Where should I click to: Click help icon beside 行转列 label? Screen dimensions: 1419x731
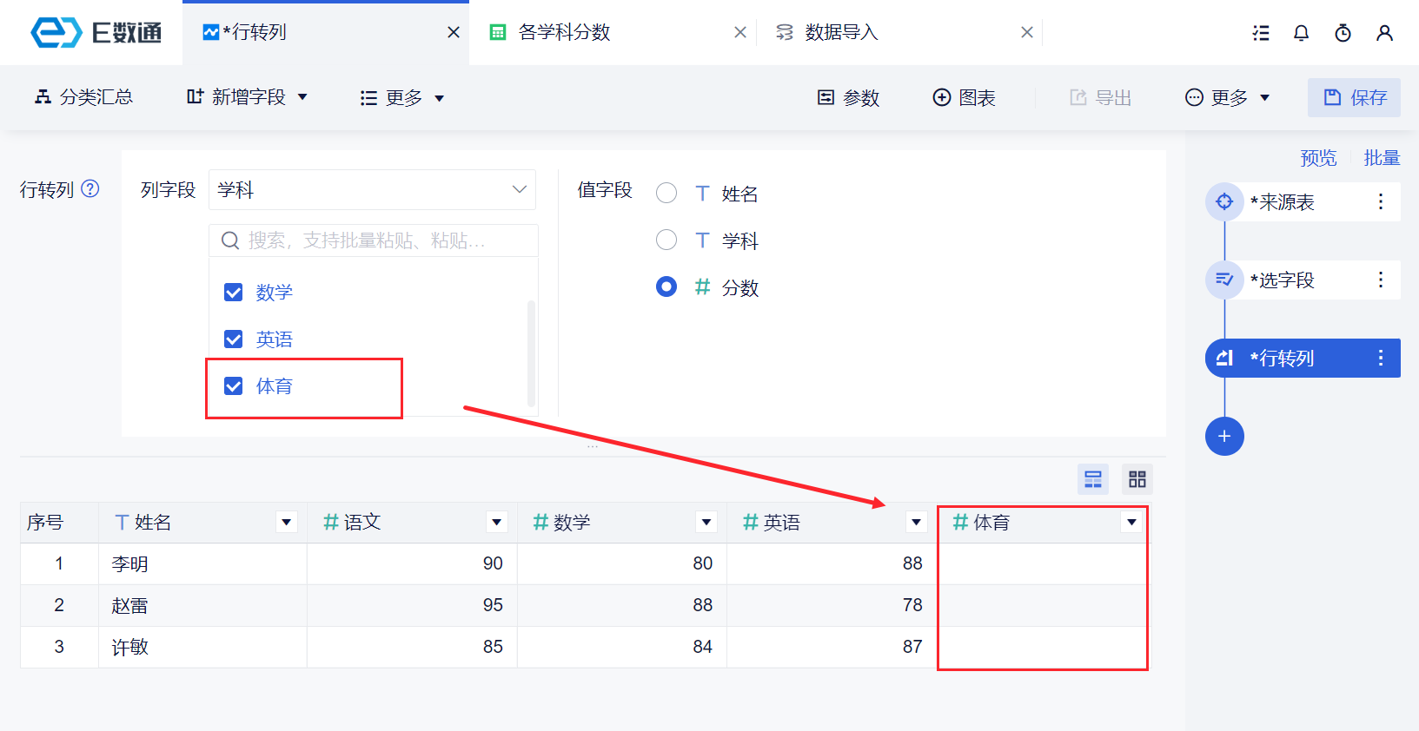click(x=90, y=188)
